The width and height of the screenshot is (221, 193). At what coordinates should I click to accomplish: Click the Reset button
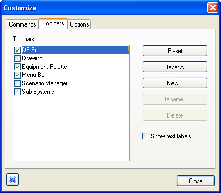coord(175,51)
